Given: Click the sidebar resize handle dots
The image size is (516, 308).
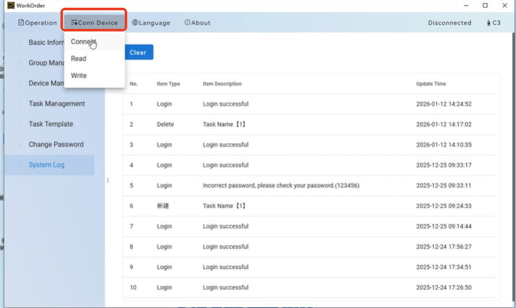Looking at the screenshot, I should pos(107,180).
